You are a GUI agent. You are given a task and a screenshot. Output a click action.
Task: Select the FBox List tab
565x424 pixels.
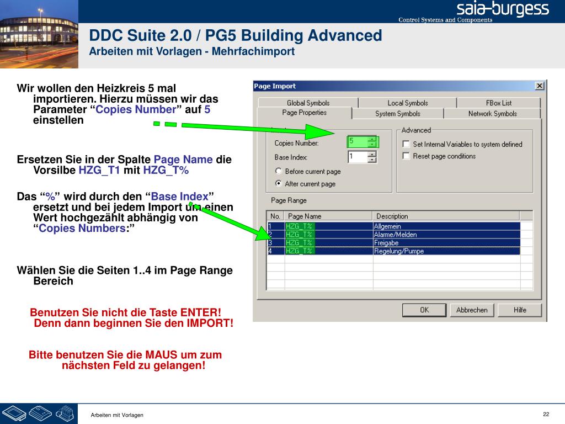pyautogui.click(x=499, y=103)
